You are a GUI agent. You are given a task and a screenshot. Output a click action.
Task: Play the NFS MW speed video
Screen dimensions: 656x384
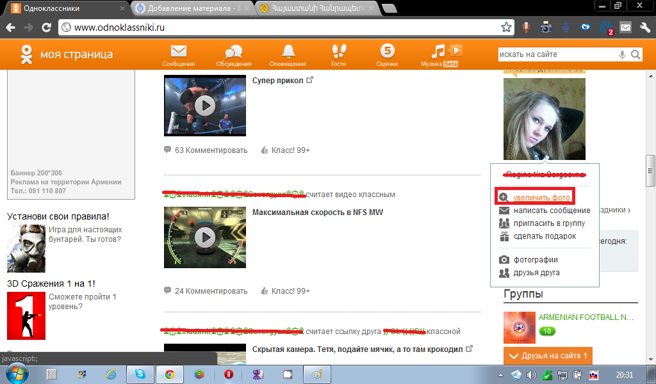[205, 237]
